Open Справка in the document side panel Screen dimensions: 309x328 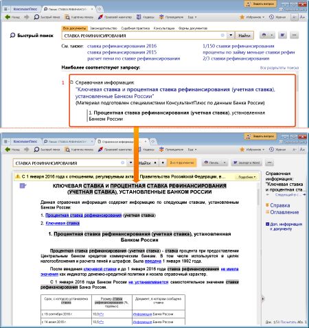click(x=277, y=205)
